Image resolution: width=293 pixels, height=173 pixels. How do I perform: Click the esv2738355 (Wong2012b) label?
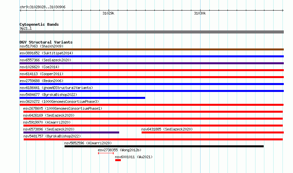click(x=120, y=150)
